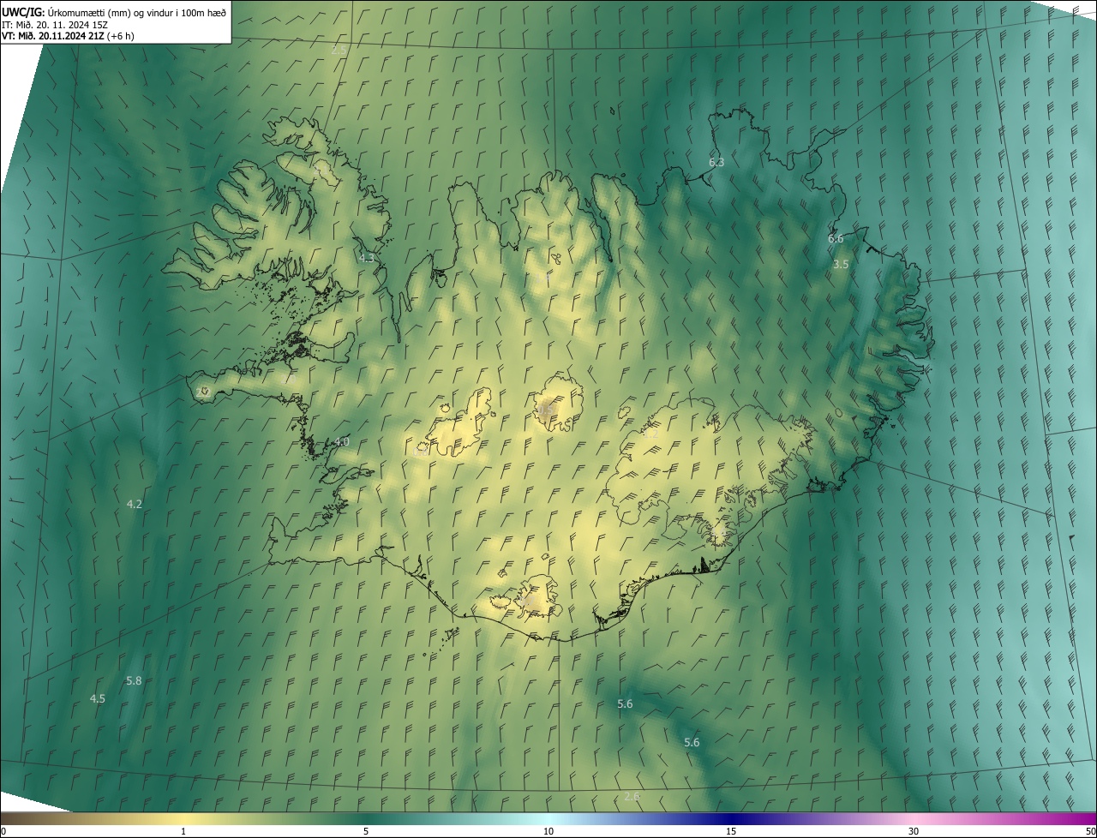This screenshot has width=1097, height=838.
Task: Click the map title starting with UWC/IG
Action: pos(114,11)
